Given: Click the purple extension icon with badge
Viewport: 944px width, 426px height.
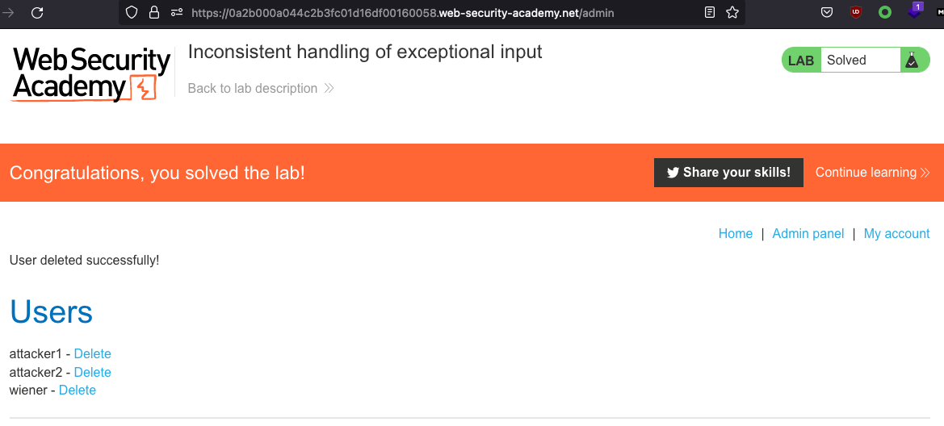Looking at the screenshot, I should point(914,12).
